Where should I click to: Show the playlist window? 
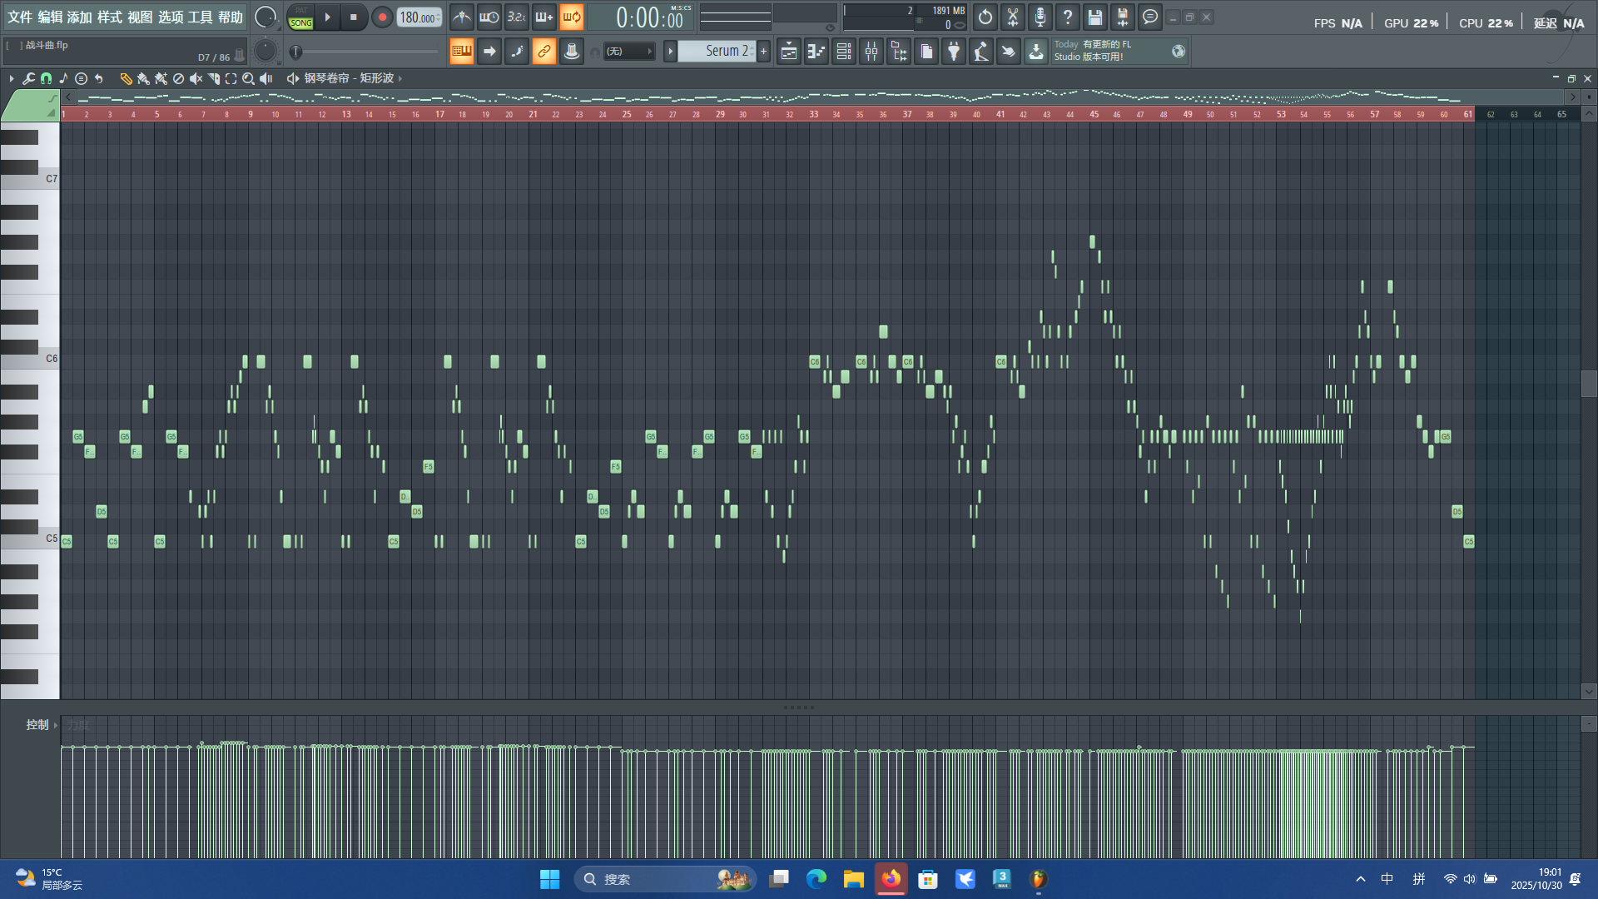click(789, 52)
